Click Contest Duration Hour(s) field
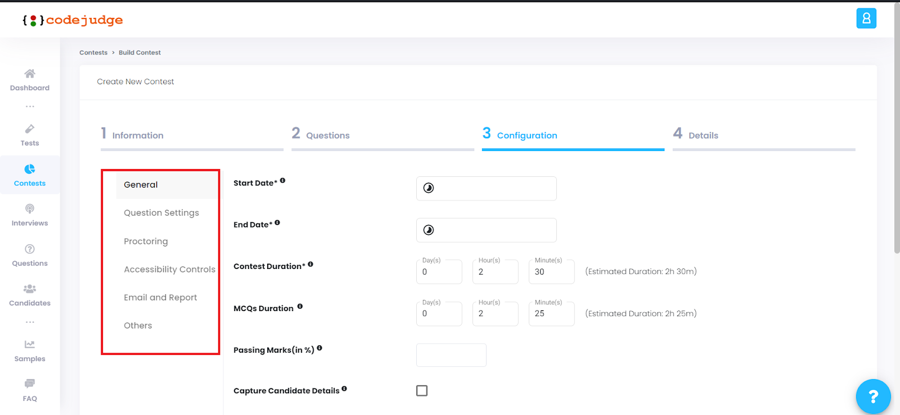Viewport: 900px width, 415px height. point(496,272)
